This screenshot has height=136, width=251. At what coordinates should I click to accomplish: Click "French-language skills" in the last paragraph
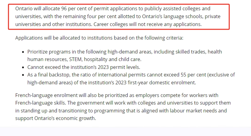pyautogui.click(x=40, y=103)
